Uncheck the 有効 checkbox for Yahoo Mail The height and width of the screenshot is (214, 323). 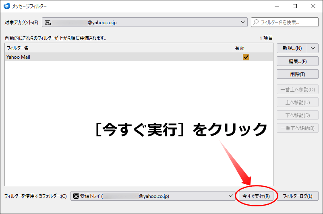tap(246, 57)
